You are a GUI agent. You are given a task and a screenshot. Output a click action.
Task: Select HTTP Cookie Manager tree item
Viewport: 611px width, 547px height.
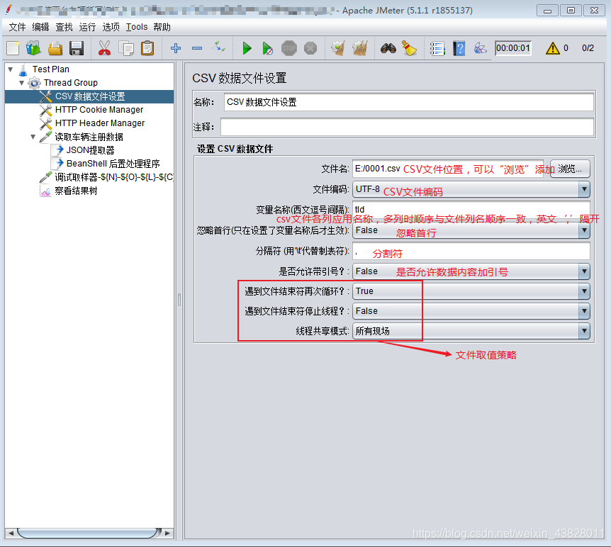coord(99,110)
